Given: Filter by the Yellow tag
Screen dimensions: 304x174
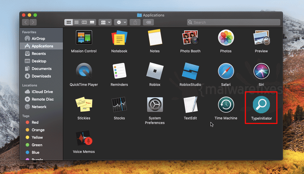Looking at the screenshot, I should coord(41,137).
